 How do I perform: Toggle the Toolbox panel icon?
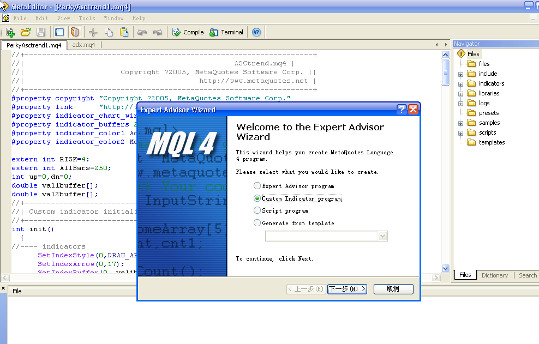pos(75,32)
